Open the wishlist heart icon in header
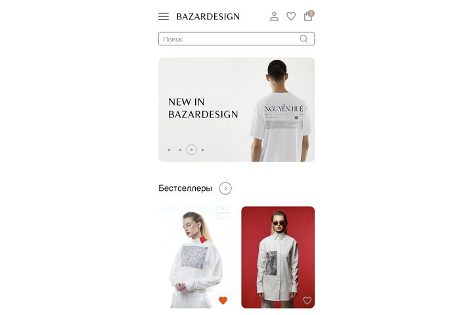Viewport: 473px width, 315px height. (x=291, y=16)
